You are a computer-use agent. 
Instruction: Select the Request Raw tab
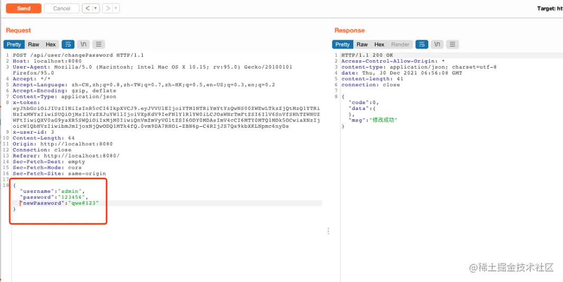[33, 44]
